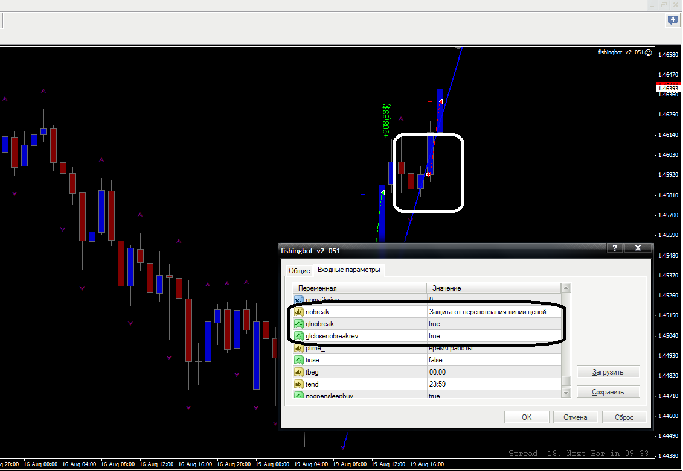Image resolution: width=683 pixels, height=471 pixels.
Task: Click the glnobreak boolean variable icon
Action: [299, 324]
